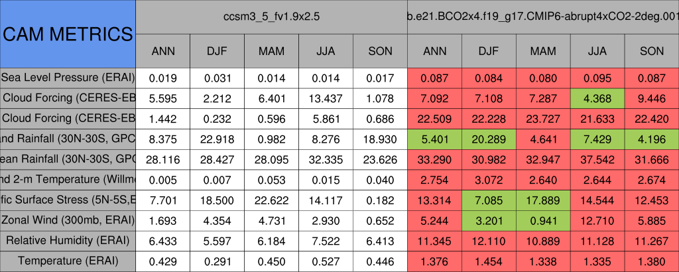Screen dimensions: 679x272
Task: Click the red cell with value 37.542
Action: coord(597,159)
